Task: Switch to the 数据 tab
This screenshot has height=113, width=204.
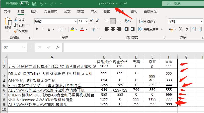Action: click(80, 11)
